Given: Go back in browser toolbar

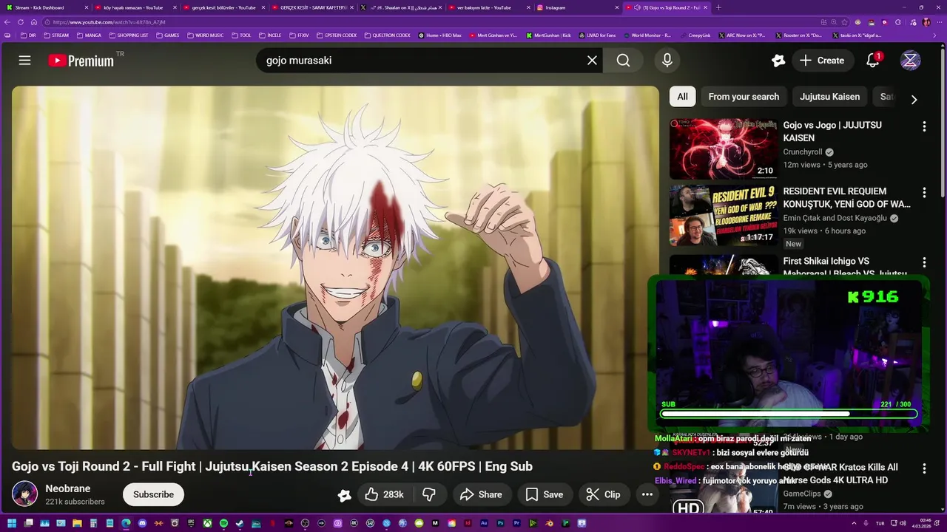Looking at the screenshot, I should point(8,22).
